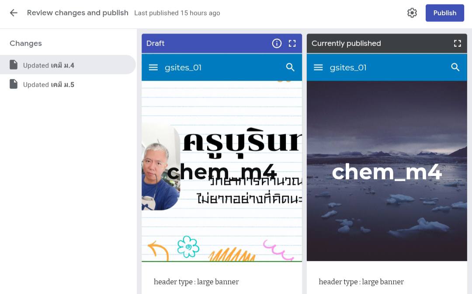Open hamburger menu in published preview
Viewport: 472px width, 294px height.
click(318, 67)
